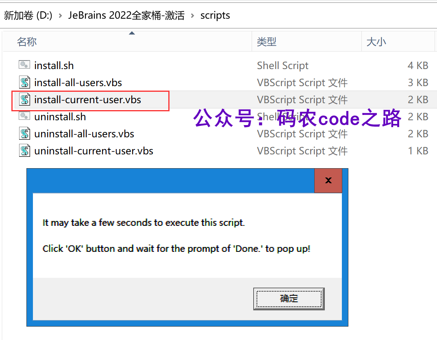Screen dimensions: 437x340
Task: Sort files by the 大小 column header
Action: pyautogui.click(x=376, y=42)
